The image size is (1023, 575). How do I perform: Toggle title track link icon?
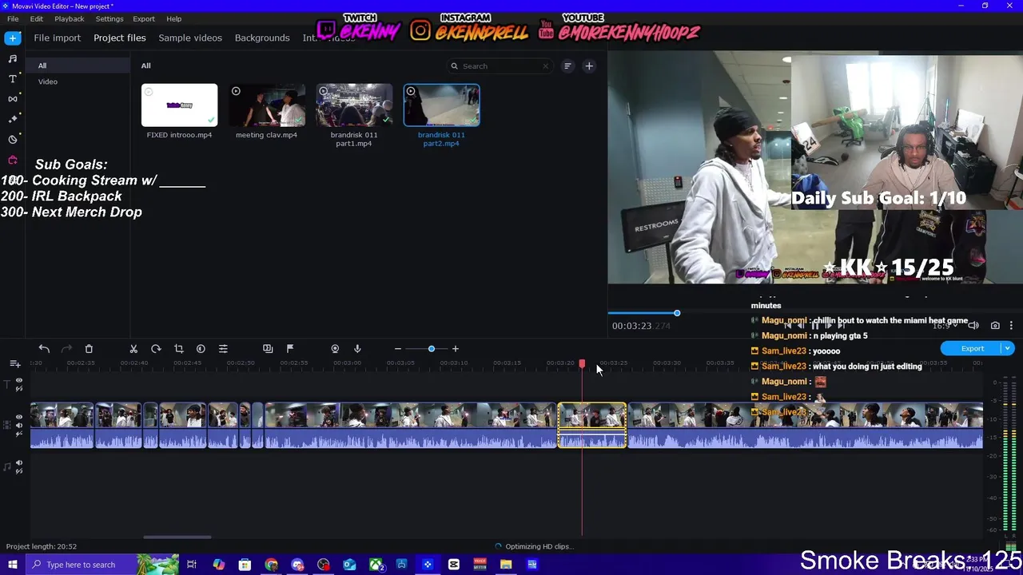19,389
